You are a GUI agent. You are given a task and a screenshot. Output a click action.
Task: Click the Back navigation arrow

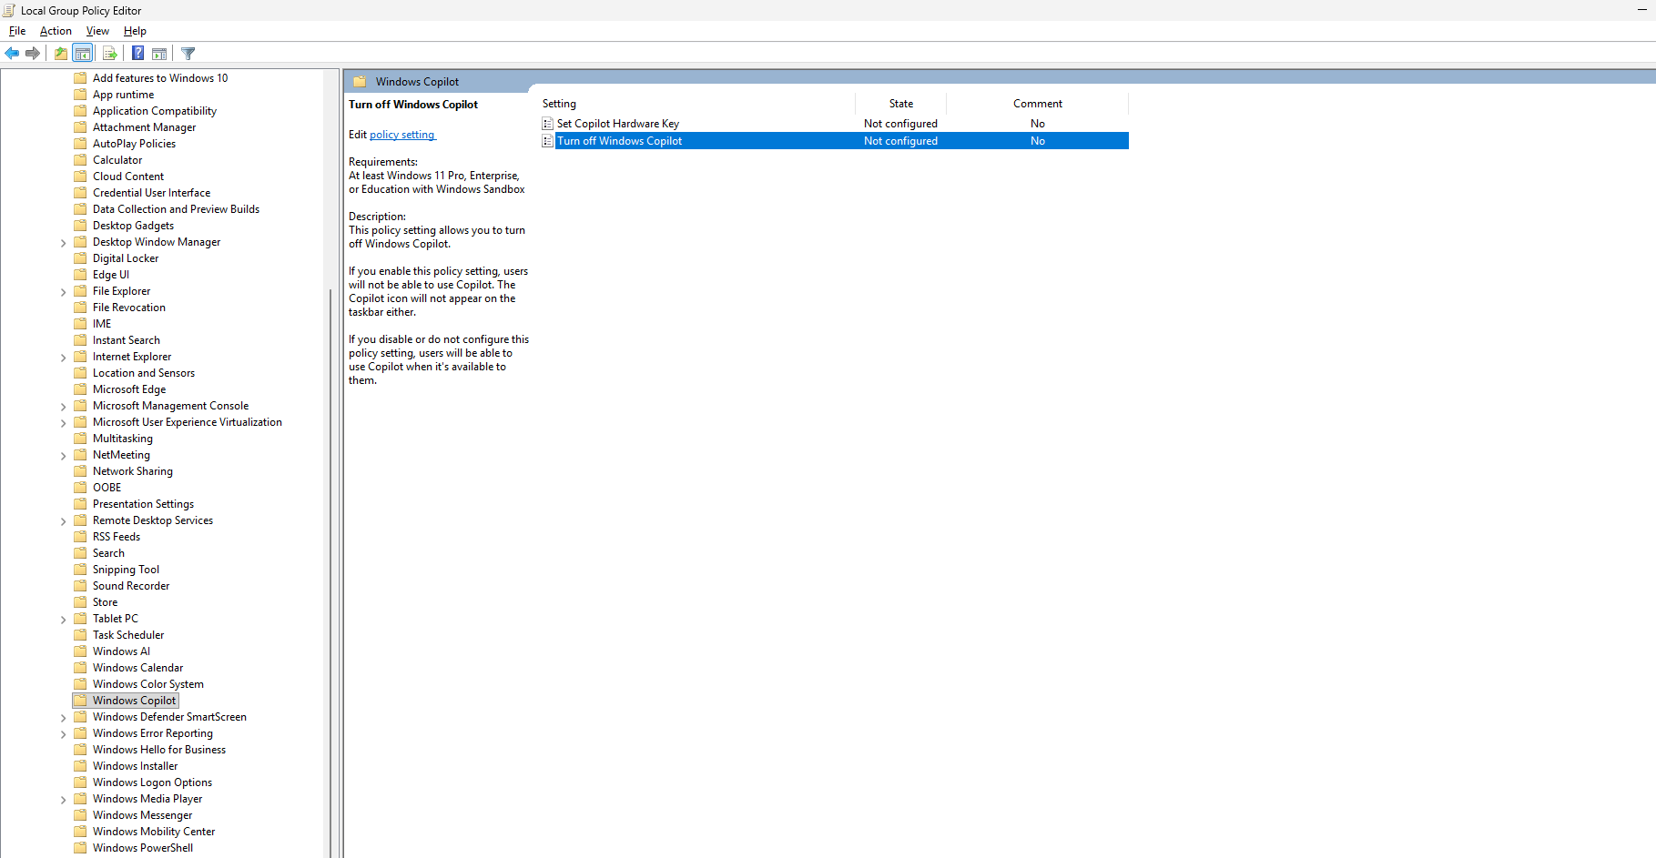tap(12, 53)
